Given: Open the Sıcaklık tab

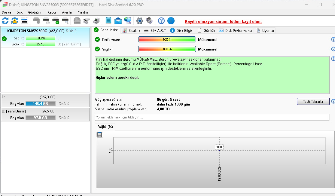Looking at the screenshot, I should (x=132, y=31).
